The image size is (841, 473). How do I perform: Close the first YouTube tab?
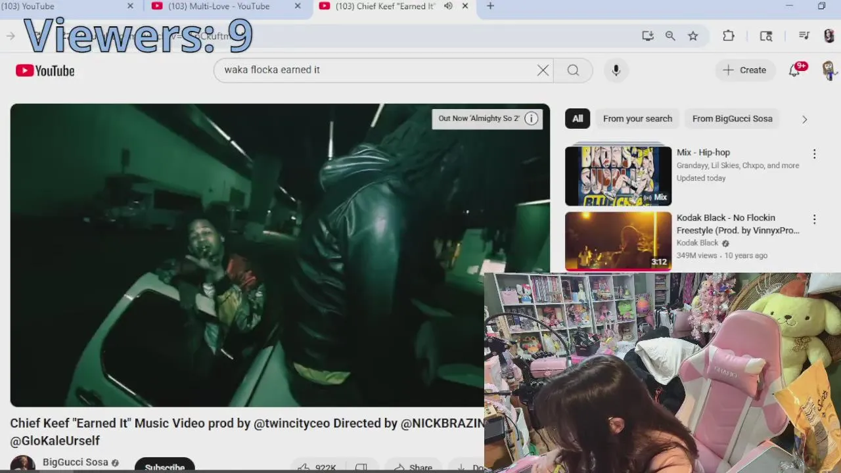(130, 6)
